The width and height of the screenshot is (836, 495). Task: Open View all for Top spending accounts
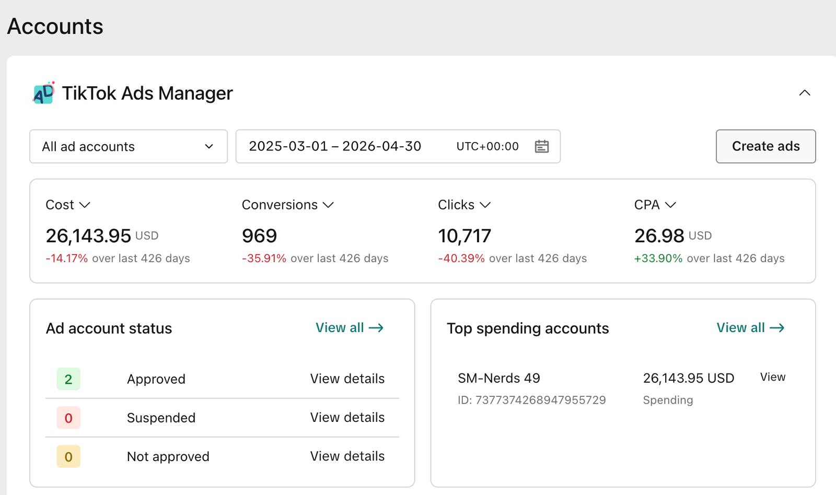coord(750,327)
